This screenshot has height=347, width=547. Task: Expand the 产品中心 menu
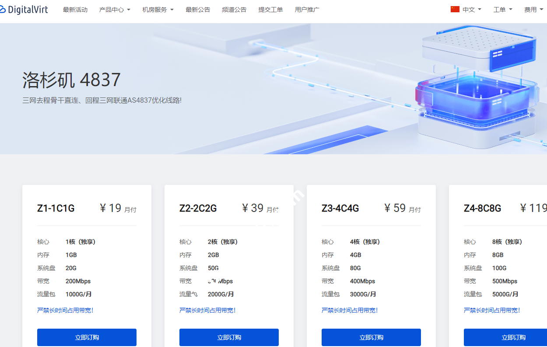coord(115,9)
